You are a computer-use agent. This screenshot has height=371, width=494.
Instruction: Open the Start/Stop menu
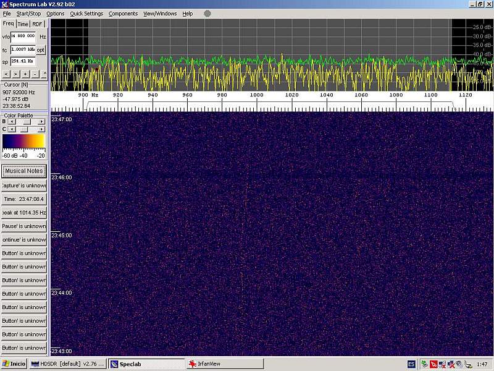pyautogui.click(x=28, y=14)
